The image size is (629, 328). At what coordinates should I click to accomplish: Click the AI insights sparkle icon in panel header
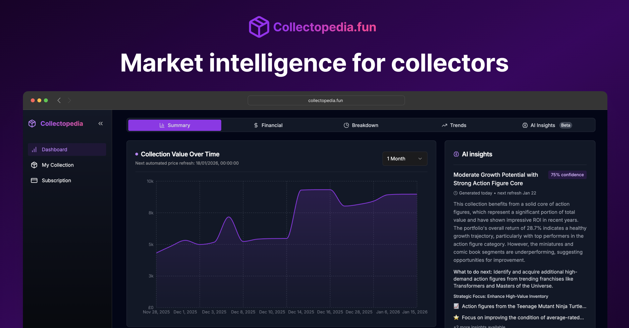pyautogui.click(x=456, y=154)
